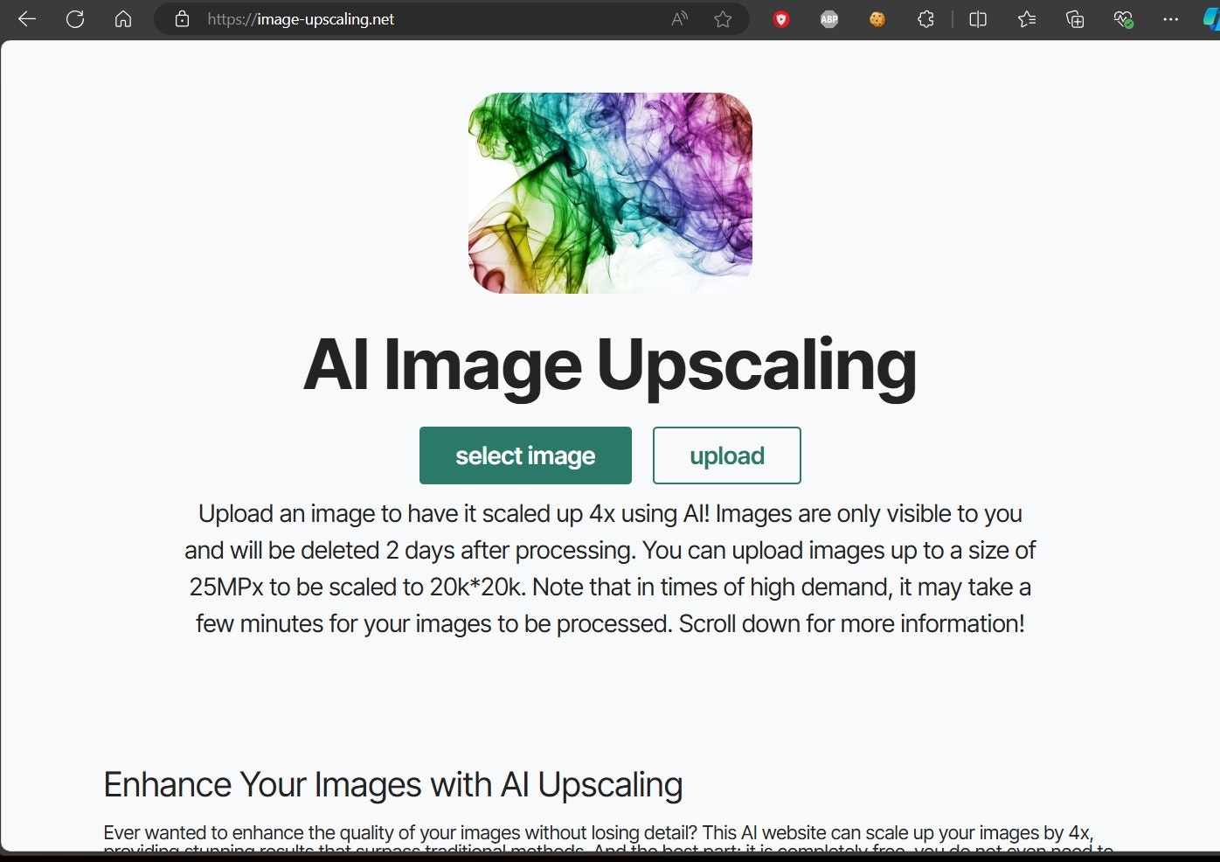Open the cookie manager extension
This screenshot has height=862, width=1220.
click(877, 18)
